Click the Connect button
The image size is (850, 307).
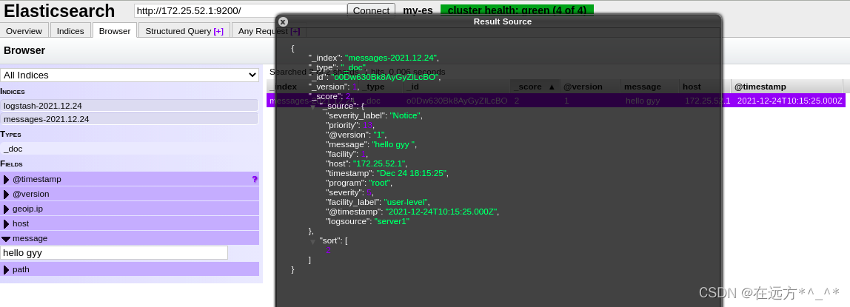[x=372, y=10]
